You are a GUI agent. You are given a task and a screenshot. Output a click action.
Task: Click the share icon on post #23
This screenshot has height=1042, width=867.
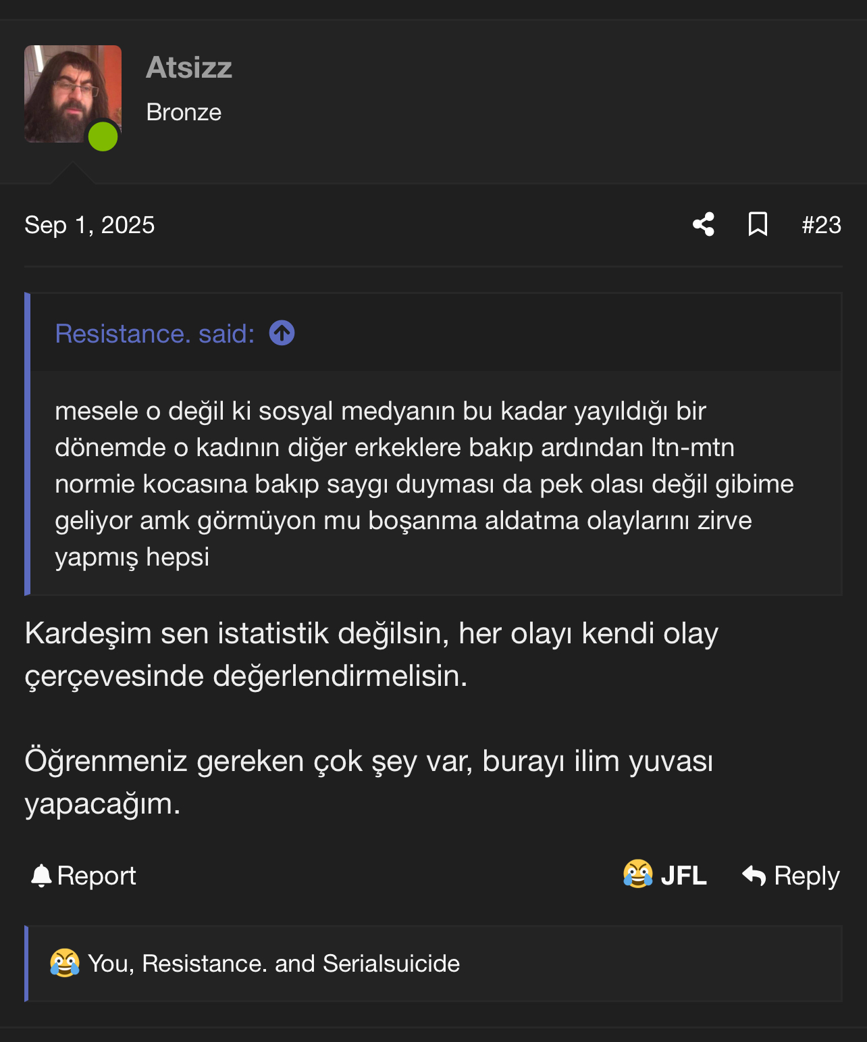tap(704, 224)
